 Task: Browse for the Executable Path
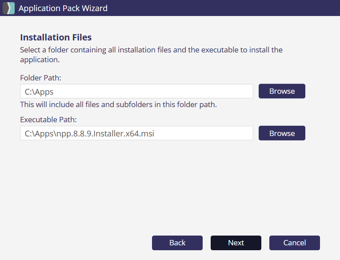[282, 133]
